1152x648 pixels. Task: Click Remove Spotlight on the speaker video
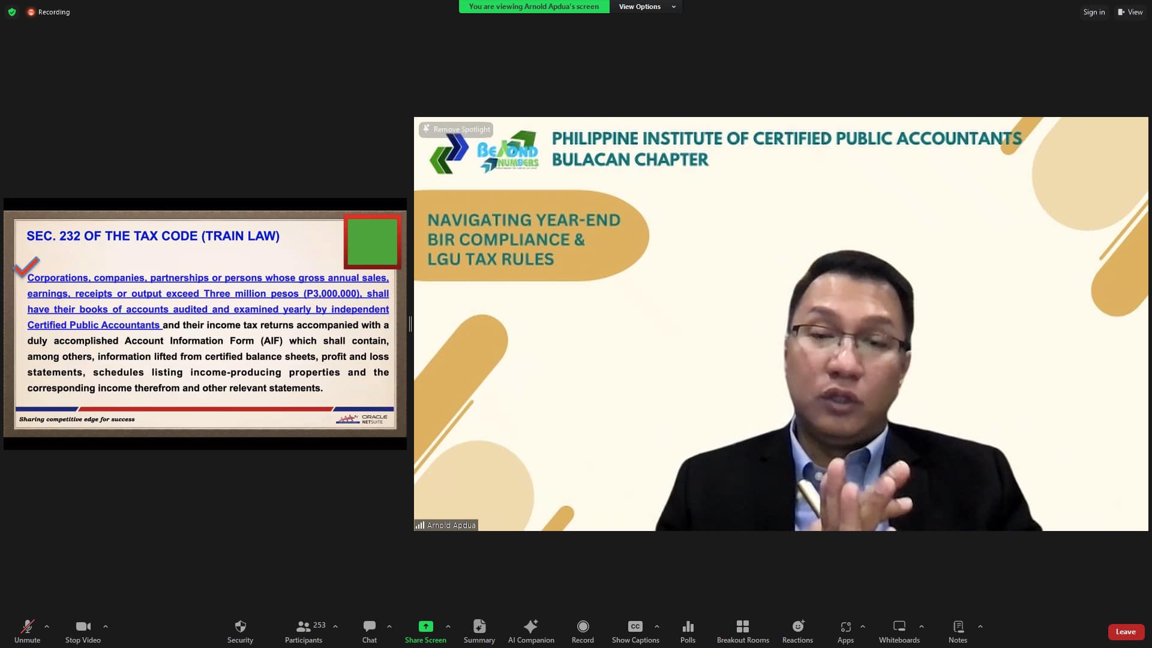tap(456, 129)
